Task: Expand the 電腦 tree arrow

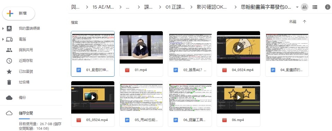Action: 3,39
